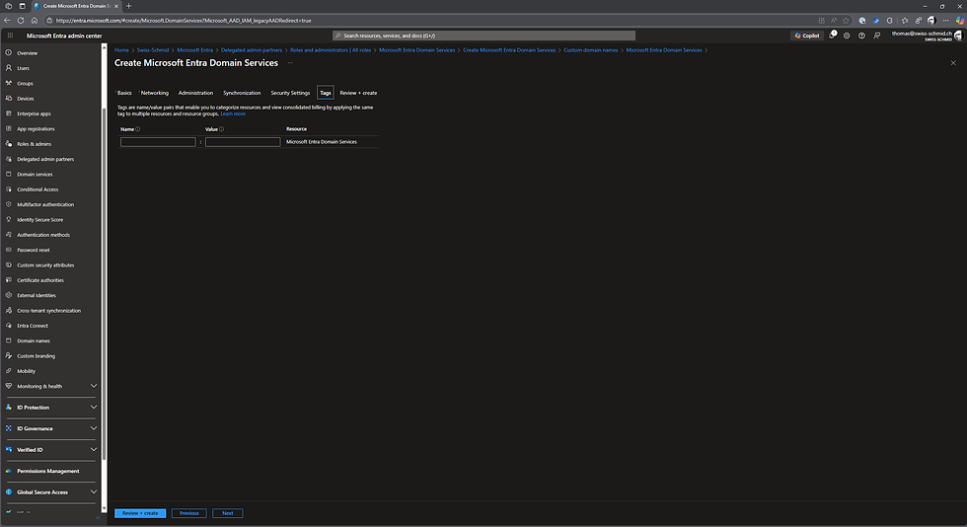The height and width of the screenshot is (527, 967).
Task: Open Delegated admin partners in sidebar
Action: pyautogui.click(x=45, y=159)
